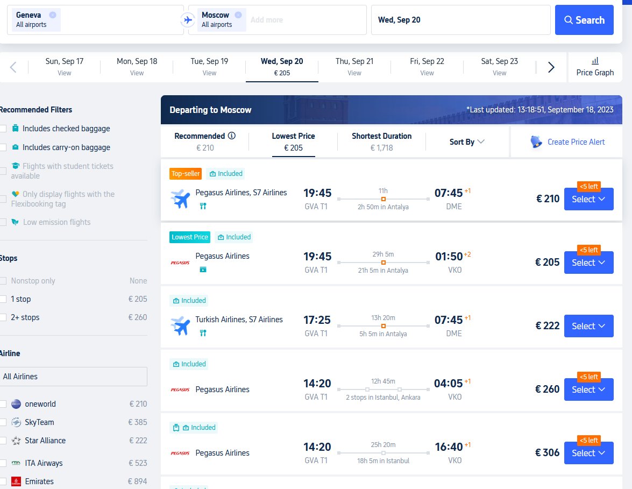
Task: Click the Top-seller badge
Action: point(186,174)
